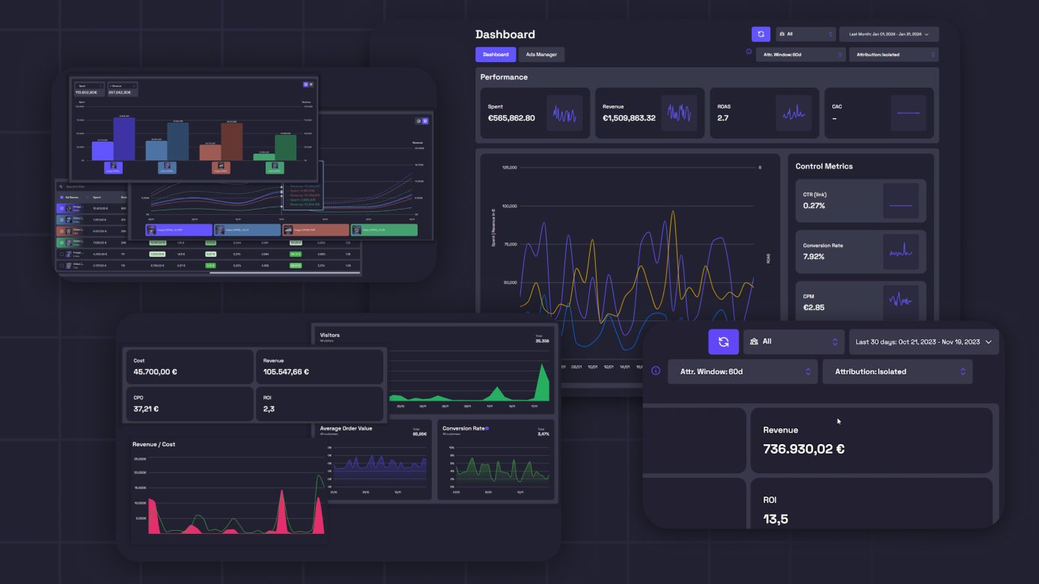Uncheck the first Image ad row checkbox

[61, 208]
